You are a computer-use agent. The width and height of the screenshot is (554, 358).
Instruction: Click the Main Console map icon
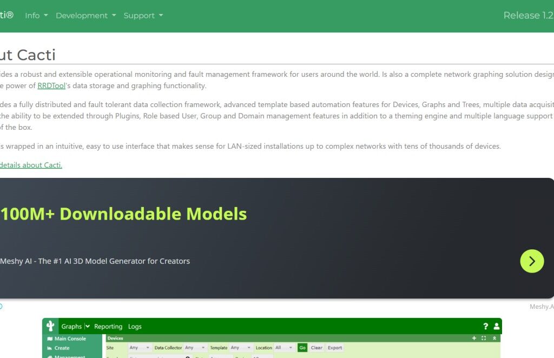coord(50,339)
